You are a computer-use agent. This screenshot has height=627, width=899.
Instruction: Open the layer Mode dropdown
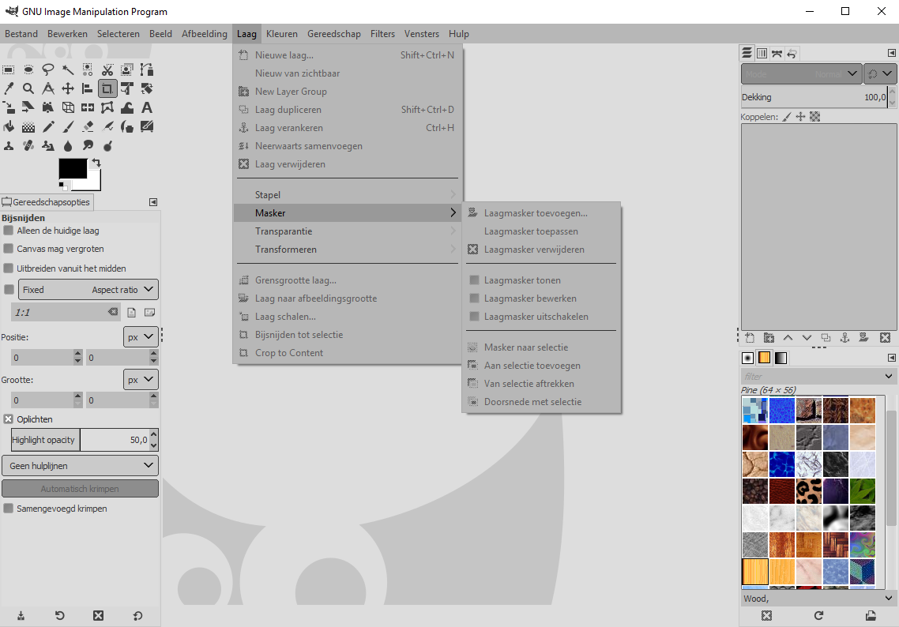[801, 73]
